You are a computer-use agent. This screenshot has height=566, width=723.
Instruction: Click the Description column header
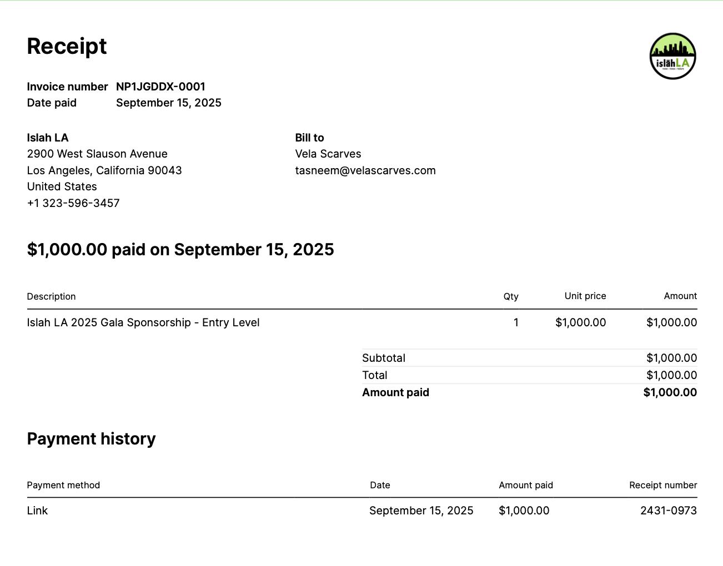[51, 296]
